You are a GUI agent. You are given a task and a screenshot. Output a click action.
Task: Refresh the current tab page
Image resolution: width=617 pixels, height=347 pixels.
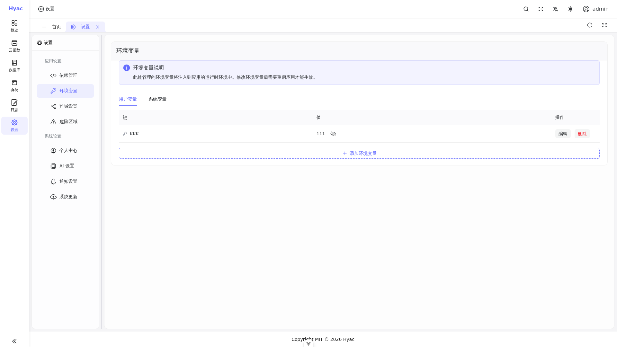pos(590,25)
